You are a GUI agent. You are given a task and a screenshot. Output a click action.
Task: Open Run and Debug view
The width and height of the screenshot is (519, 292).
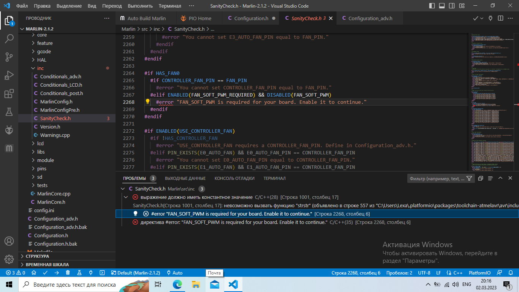9,75
